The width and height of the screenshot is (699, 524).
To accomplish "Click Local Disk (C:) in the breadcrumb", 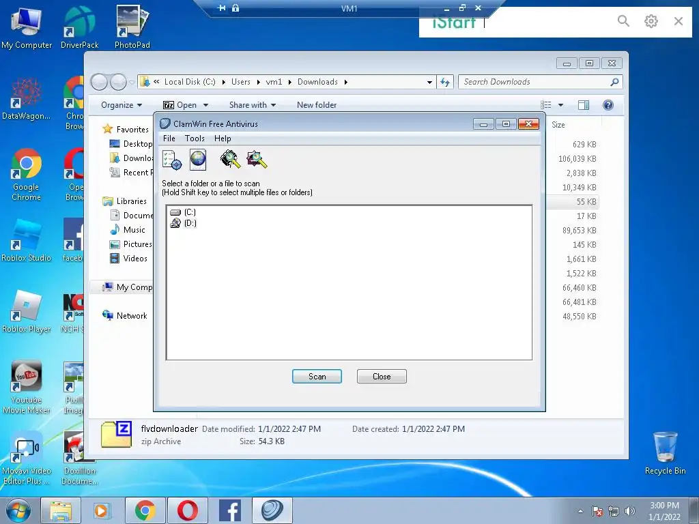I will pyautogui.click(x=190, y=82).
